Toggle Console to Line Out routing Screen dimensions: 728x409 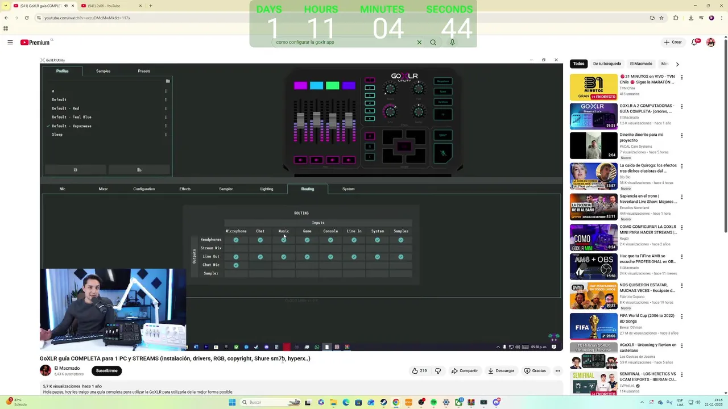pyautogui.click(x=330, y=257)
